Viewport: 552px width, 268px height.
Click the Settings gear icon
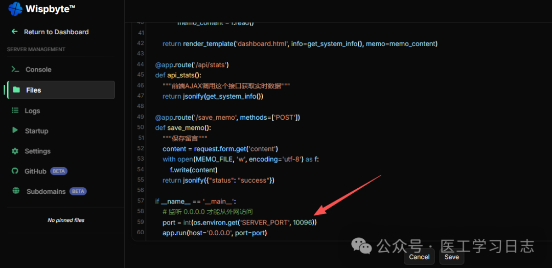point(15,151)
